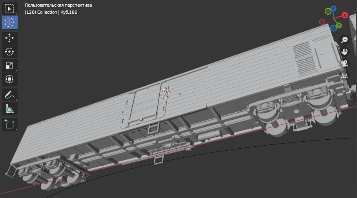Align view to red X axis
357x198 pixels.
point(344,15)
